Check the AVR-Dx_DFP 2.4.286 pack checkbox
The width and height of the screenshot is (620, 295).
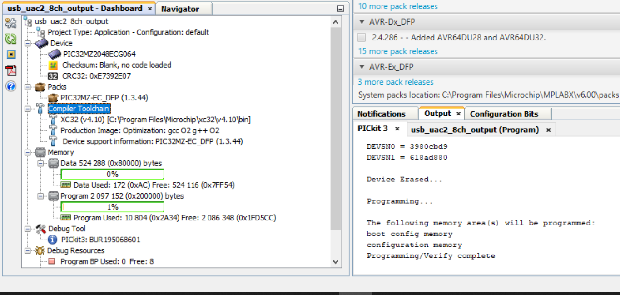[362, 37]
